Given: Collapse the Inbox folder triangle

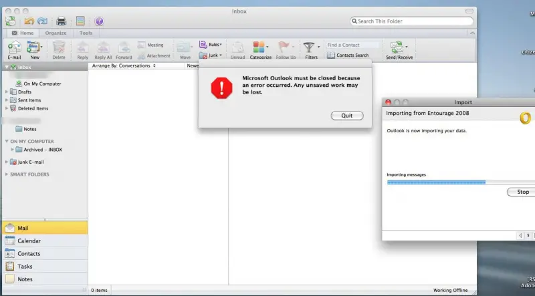Looking at the screenshot, I should 7,67.
